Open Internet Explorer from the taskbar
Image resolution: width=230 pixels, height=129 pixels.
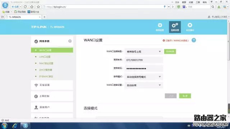pyautogui.click(x=15, y=126)
